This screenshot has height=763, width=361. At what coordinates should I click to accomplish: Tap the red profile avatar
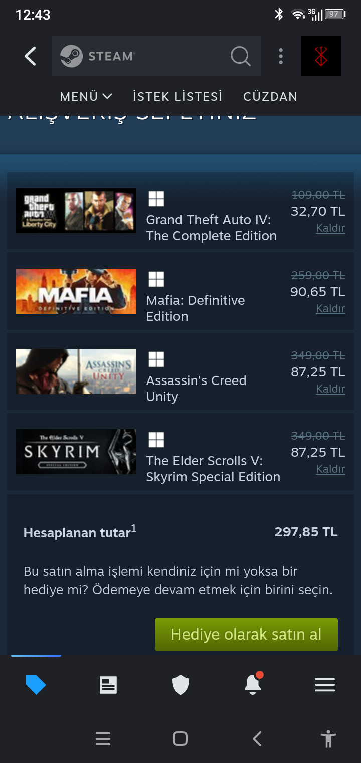320,56
